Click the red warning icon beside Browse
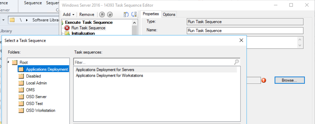This screenshot has width=315, height=124. click(x=264, y=80)
